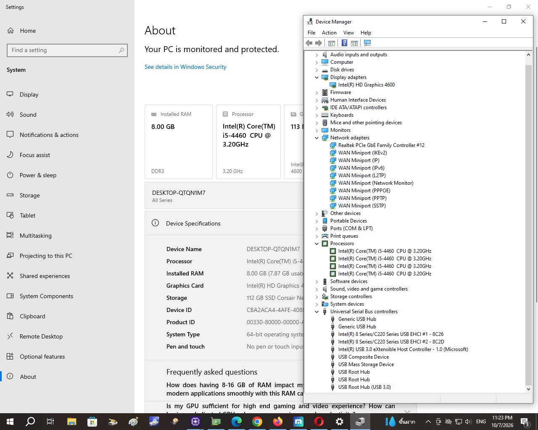Expand the Audio inputs and outputs node
Screen dimensions: 538x430
point(317,55)
